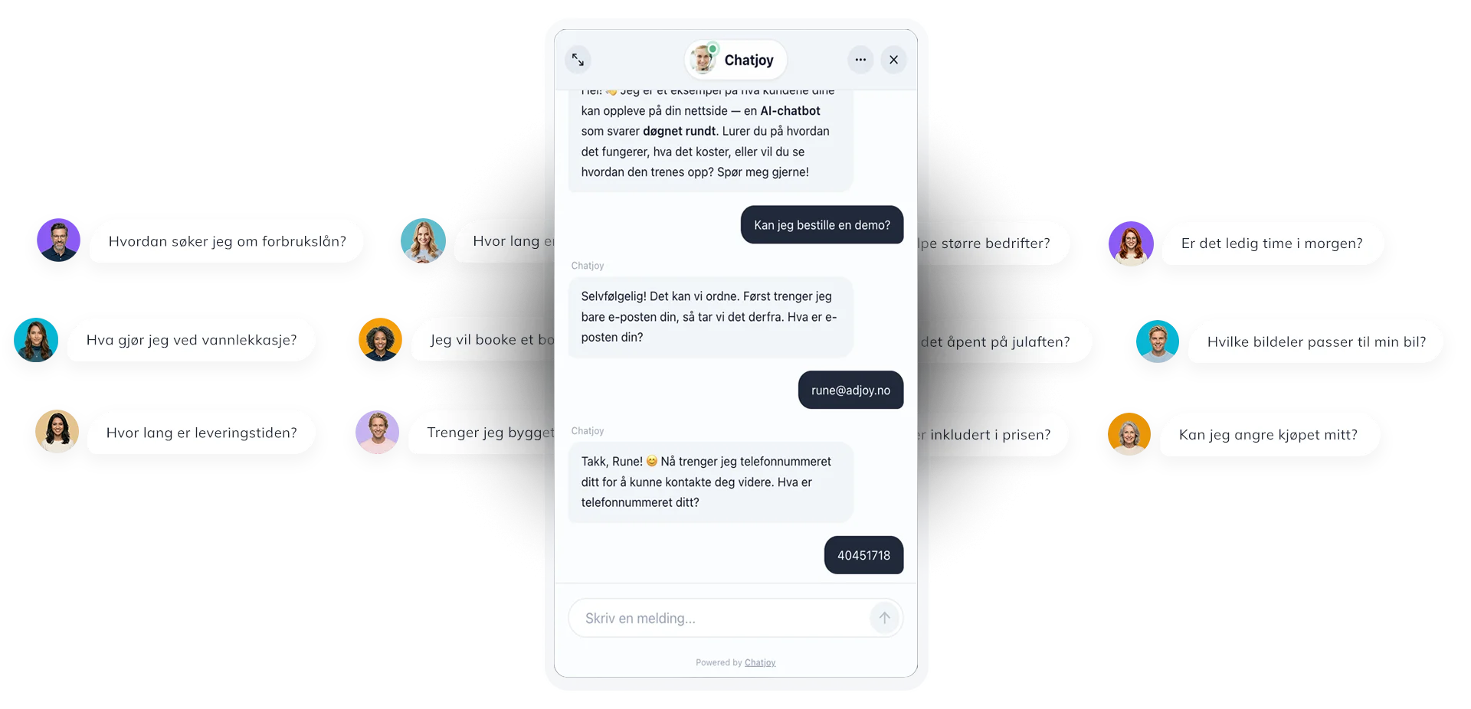
Task: Click avatar of woman with glasses, purple background
Action: (1131, 243)
